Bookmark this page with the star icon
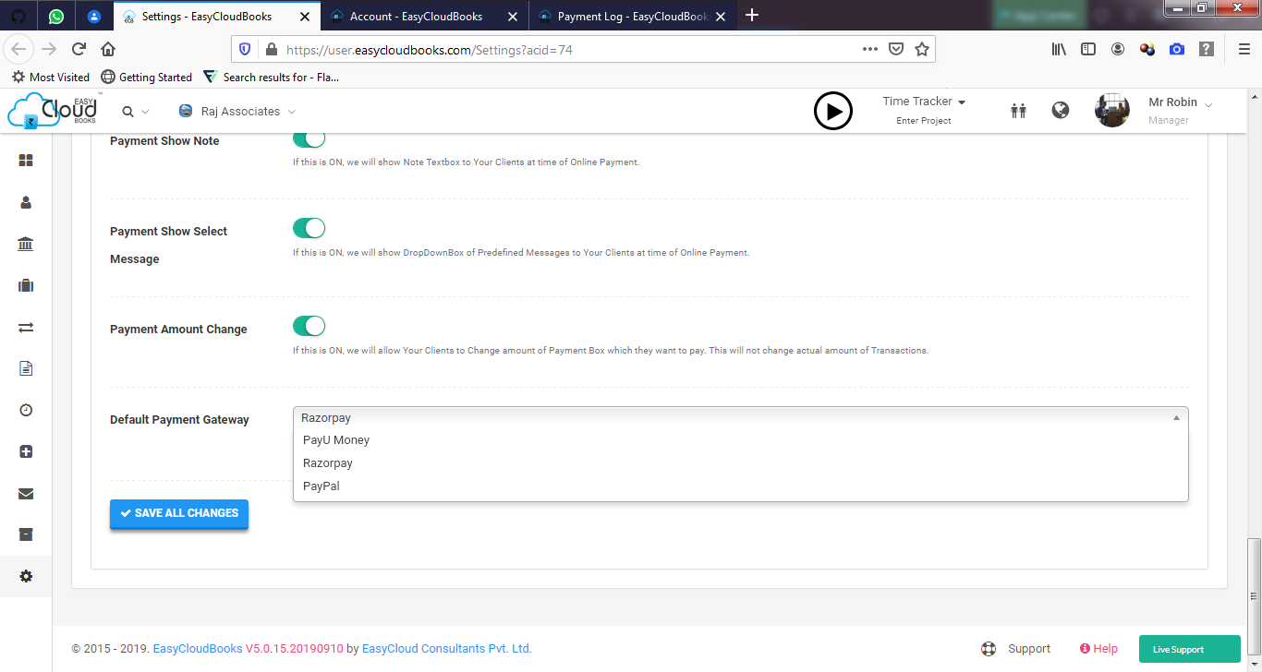 tap(922, 50)
